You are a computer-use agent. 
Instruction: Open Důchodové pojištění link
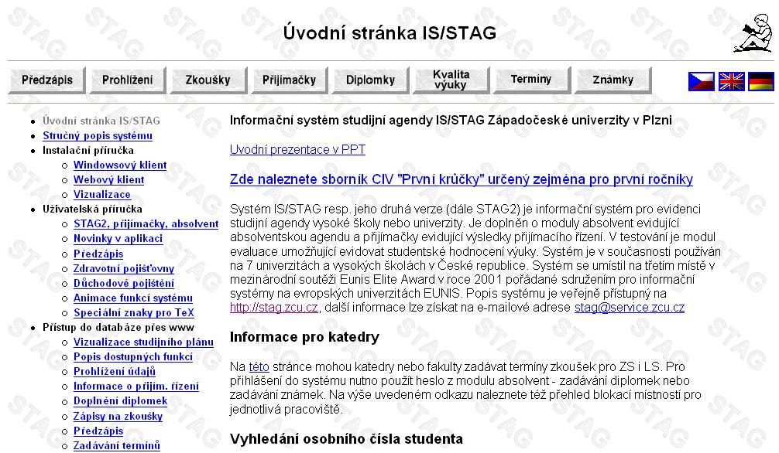124,283
